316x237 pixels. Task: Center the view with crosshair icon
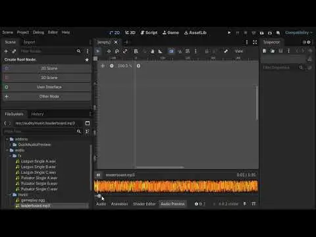tap(103, 66)
